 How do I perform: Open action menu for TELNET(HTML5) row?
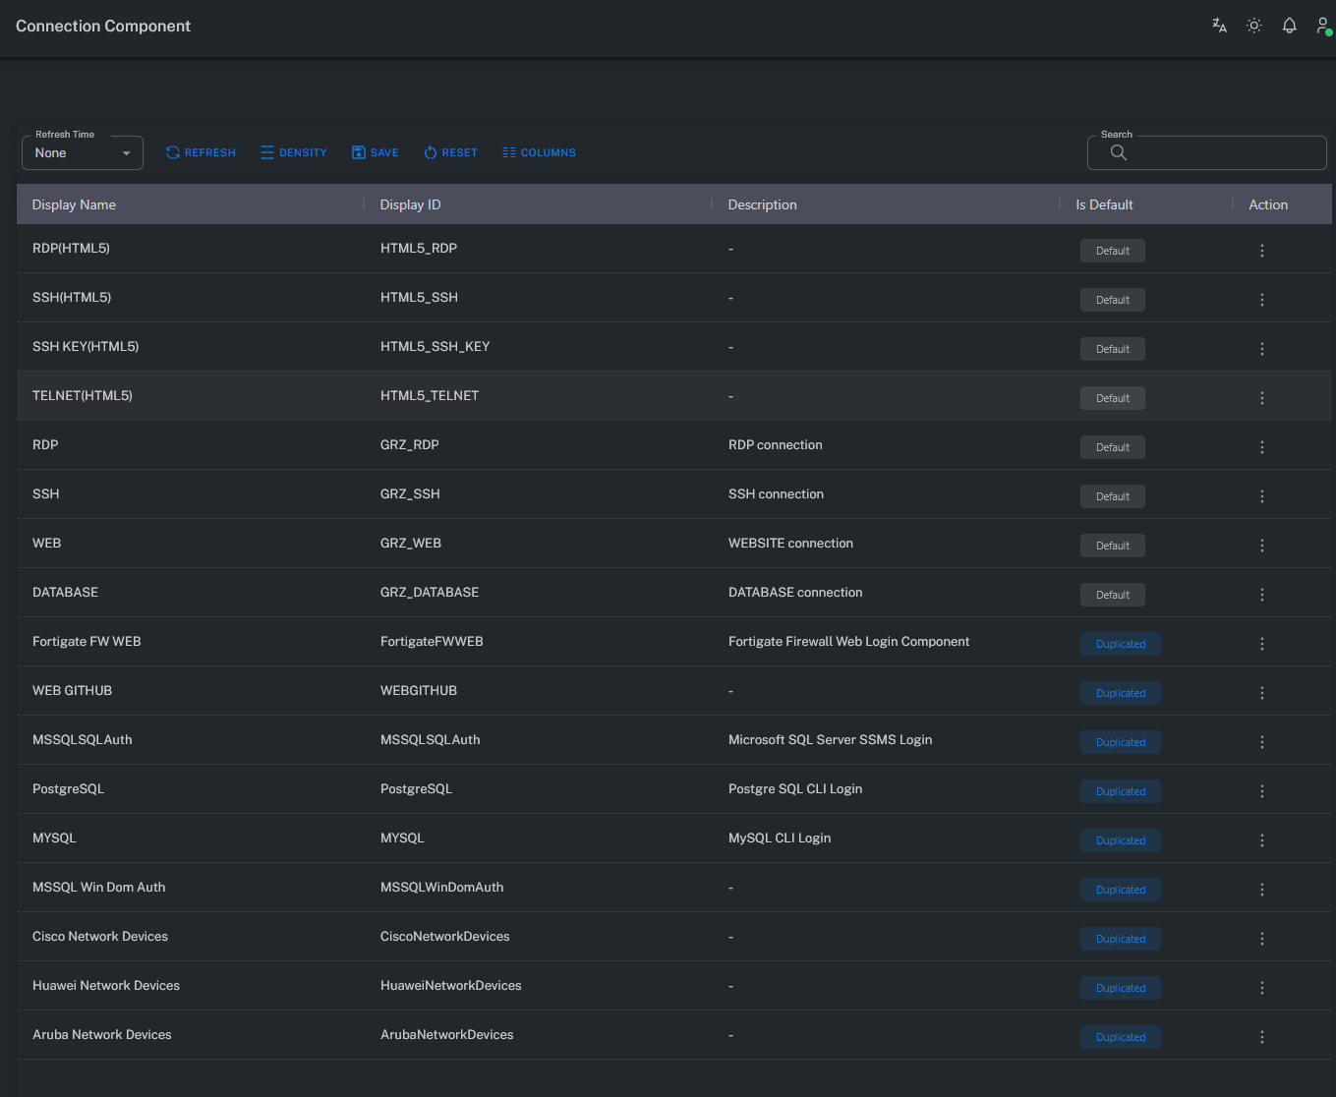1262,398
